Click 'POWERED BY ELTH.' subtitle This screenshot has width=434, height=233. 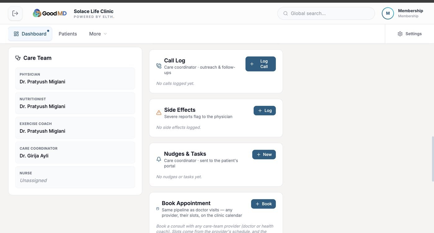point(94,17)
